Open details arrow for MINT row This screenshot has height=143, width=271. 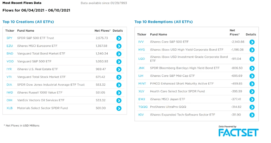coord(252,84)
